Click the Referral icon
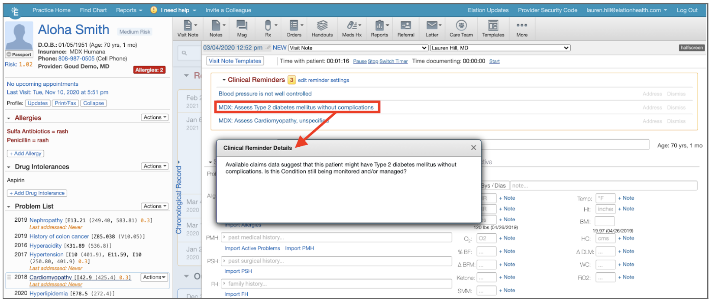Screen dimensions: 712x304 (406, 29)
